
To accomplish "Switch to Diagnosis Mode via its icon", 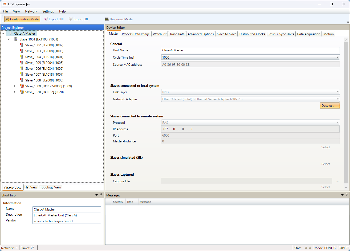I will coord(107,19).
